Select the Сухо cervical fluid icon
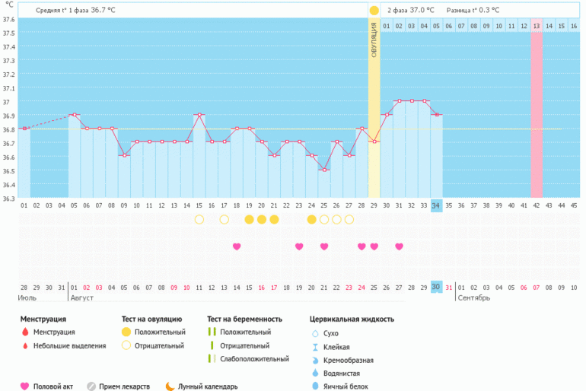The image size is (586, 391). (315, 333)
